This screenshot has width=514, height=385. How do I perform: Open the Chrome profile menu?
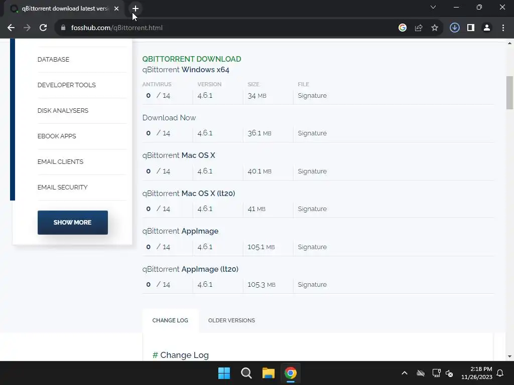click(x=487, y=28)
